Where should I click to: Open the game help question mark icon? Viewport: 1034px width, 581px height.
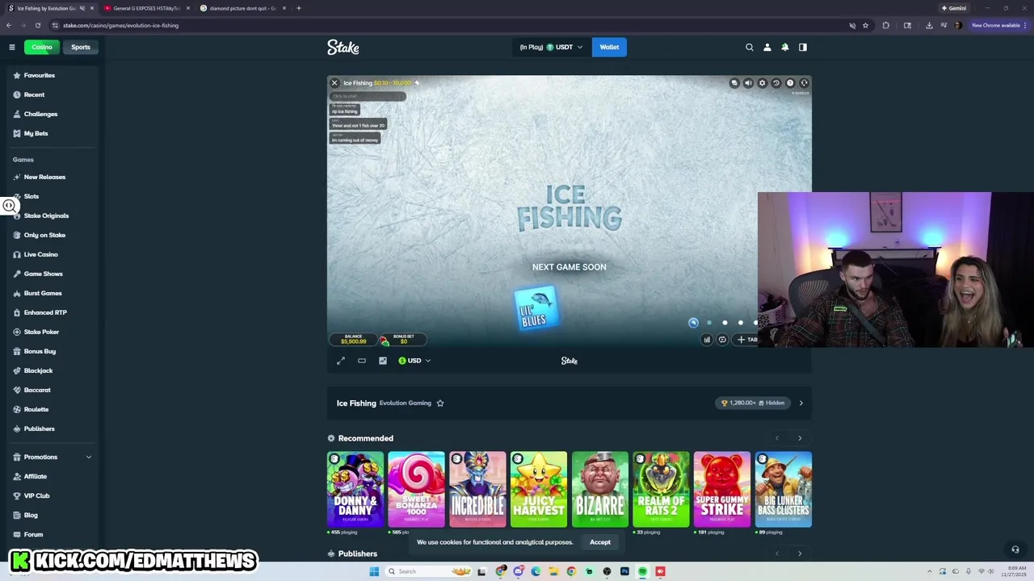pyautogui.click(x=790, y=83)
